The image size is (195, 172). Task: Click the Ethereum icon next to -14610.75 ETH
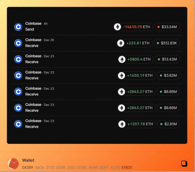pyautogui.click(x=118, y=27)
